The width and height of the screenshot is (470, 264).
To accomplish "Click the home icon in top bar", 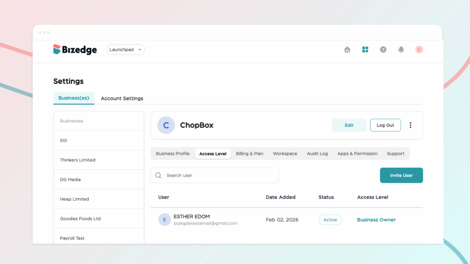I will [x=347, y=49].
